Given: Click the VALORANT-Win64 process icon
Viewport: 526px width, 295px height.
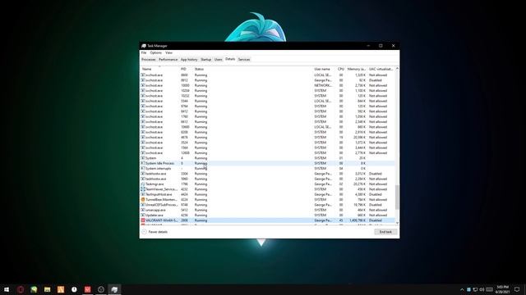Looking at the screenshot, I should coord(143,220).
